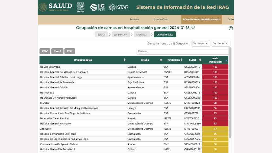The width and height of the screenshot is (272, 153).
Task: Select Ocupación camas hospitalización gral. tab
Action: click(202, 19)
